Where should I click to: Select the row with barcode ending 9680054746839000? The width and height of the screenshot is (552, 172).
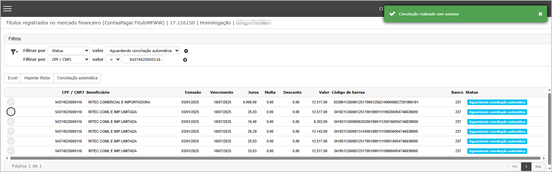[x=11, y=151]
